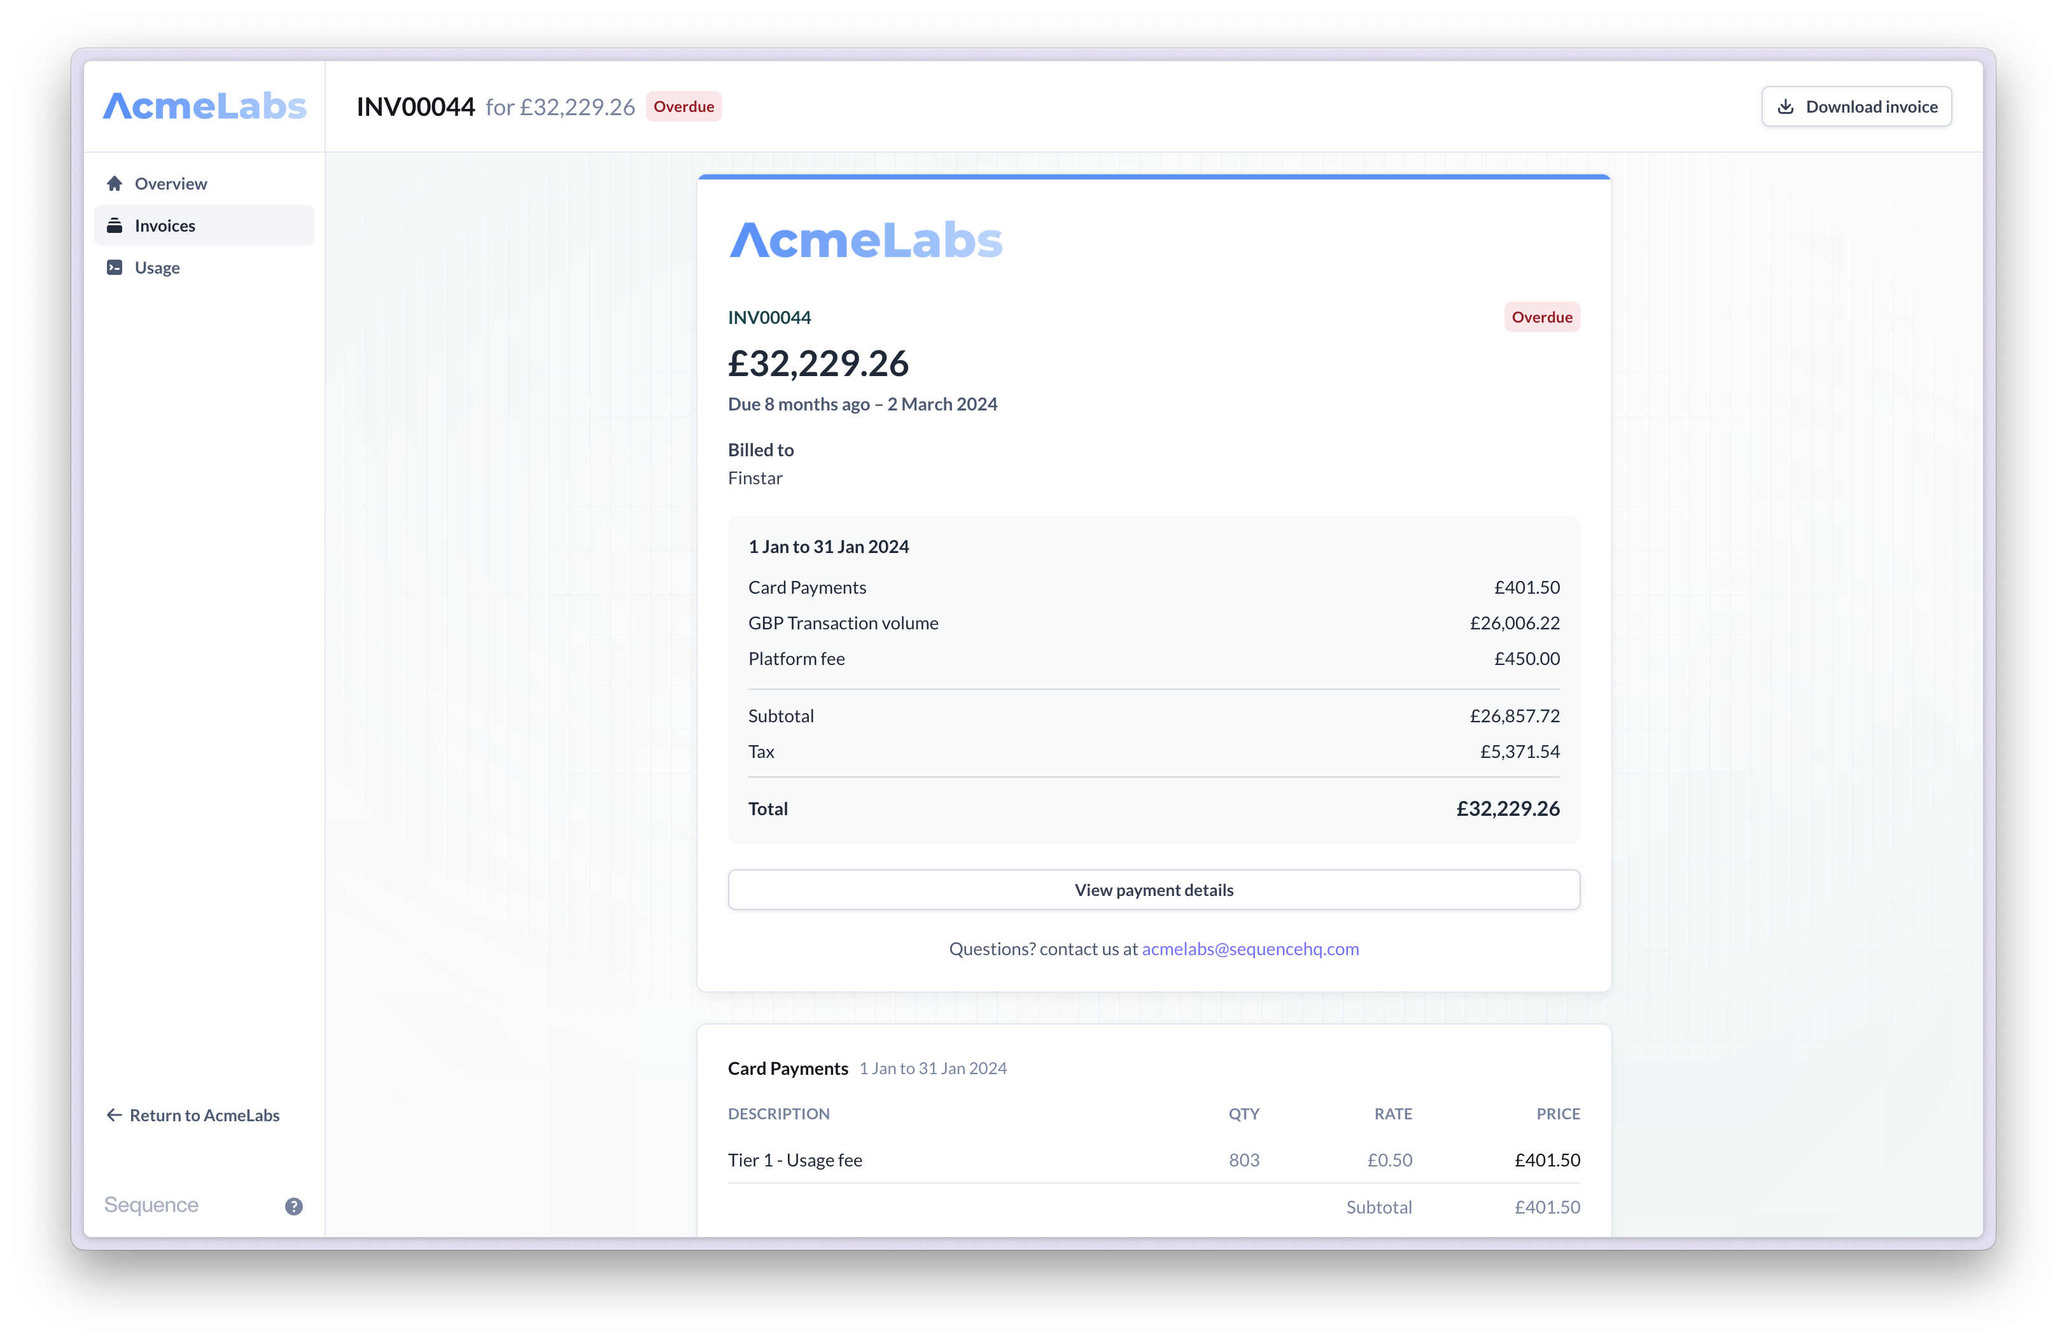2067x1344 pixels.
Task: Click the PRICE column header
Action: pyautogui.click(x=1558, y=1114)
